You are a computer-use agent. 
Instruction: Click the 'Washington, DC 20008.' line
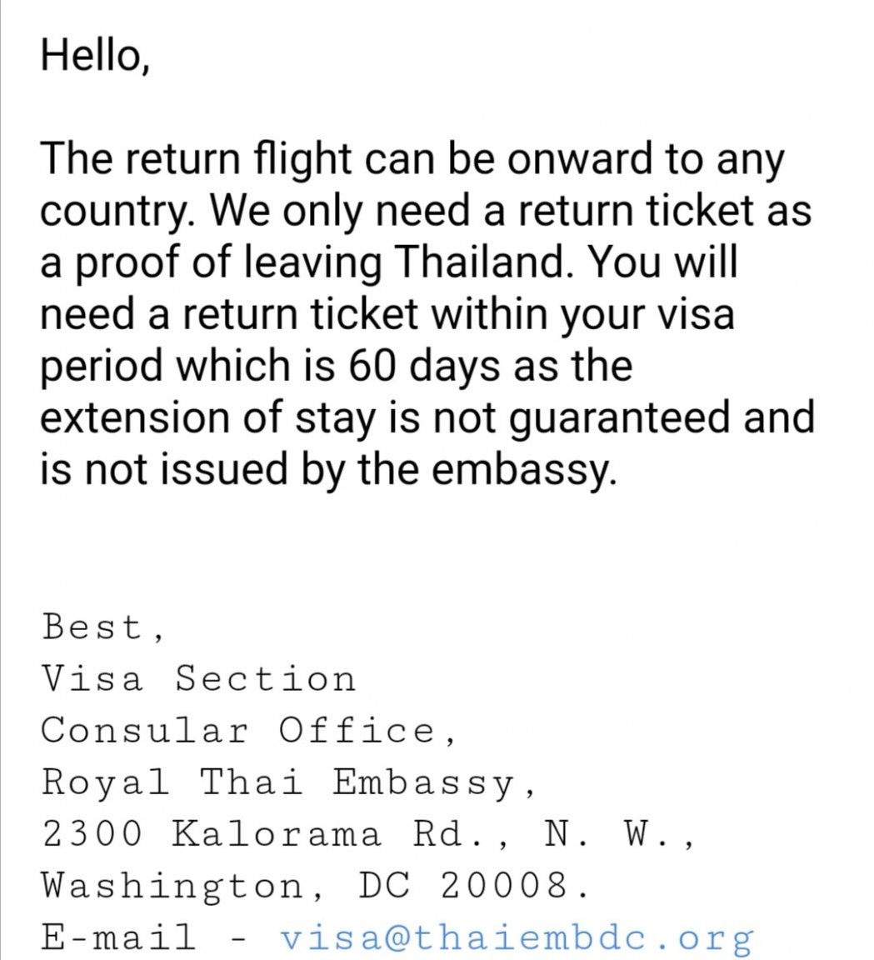[x=316, y=886]
